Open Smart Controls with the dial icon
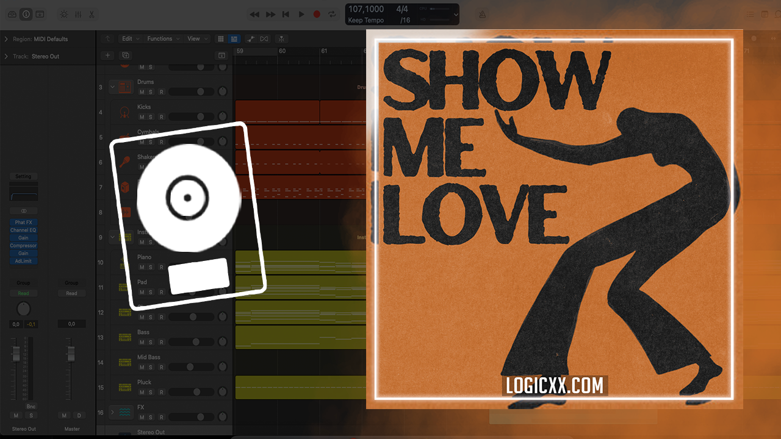 (x=64, y=14)
